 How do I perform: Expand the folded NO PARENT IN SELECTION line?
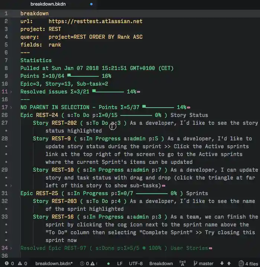tap(11, 108)
